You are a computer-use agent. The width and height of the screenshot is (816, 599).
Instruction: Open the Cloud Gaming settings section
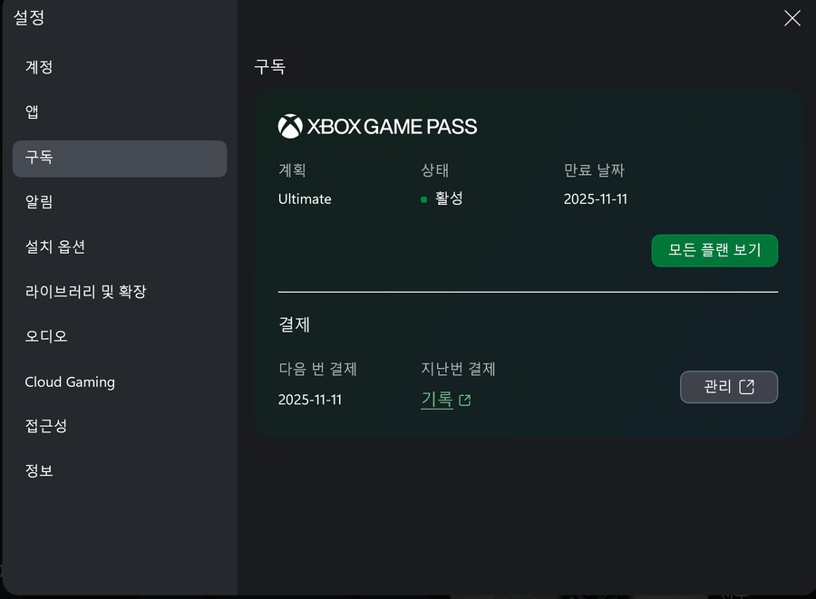click(70, 382)
